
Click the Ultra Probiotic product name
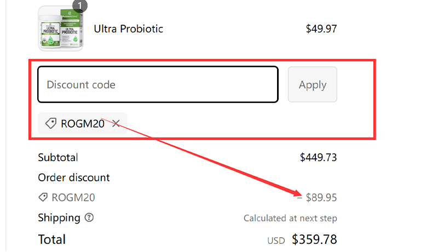(x=128, y=29)
